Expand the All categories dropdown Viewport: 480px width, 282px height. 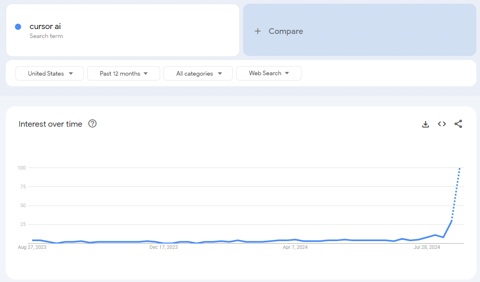point(198,74)
